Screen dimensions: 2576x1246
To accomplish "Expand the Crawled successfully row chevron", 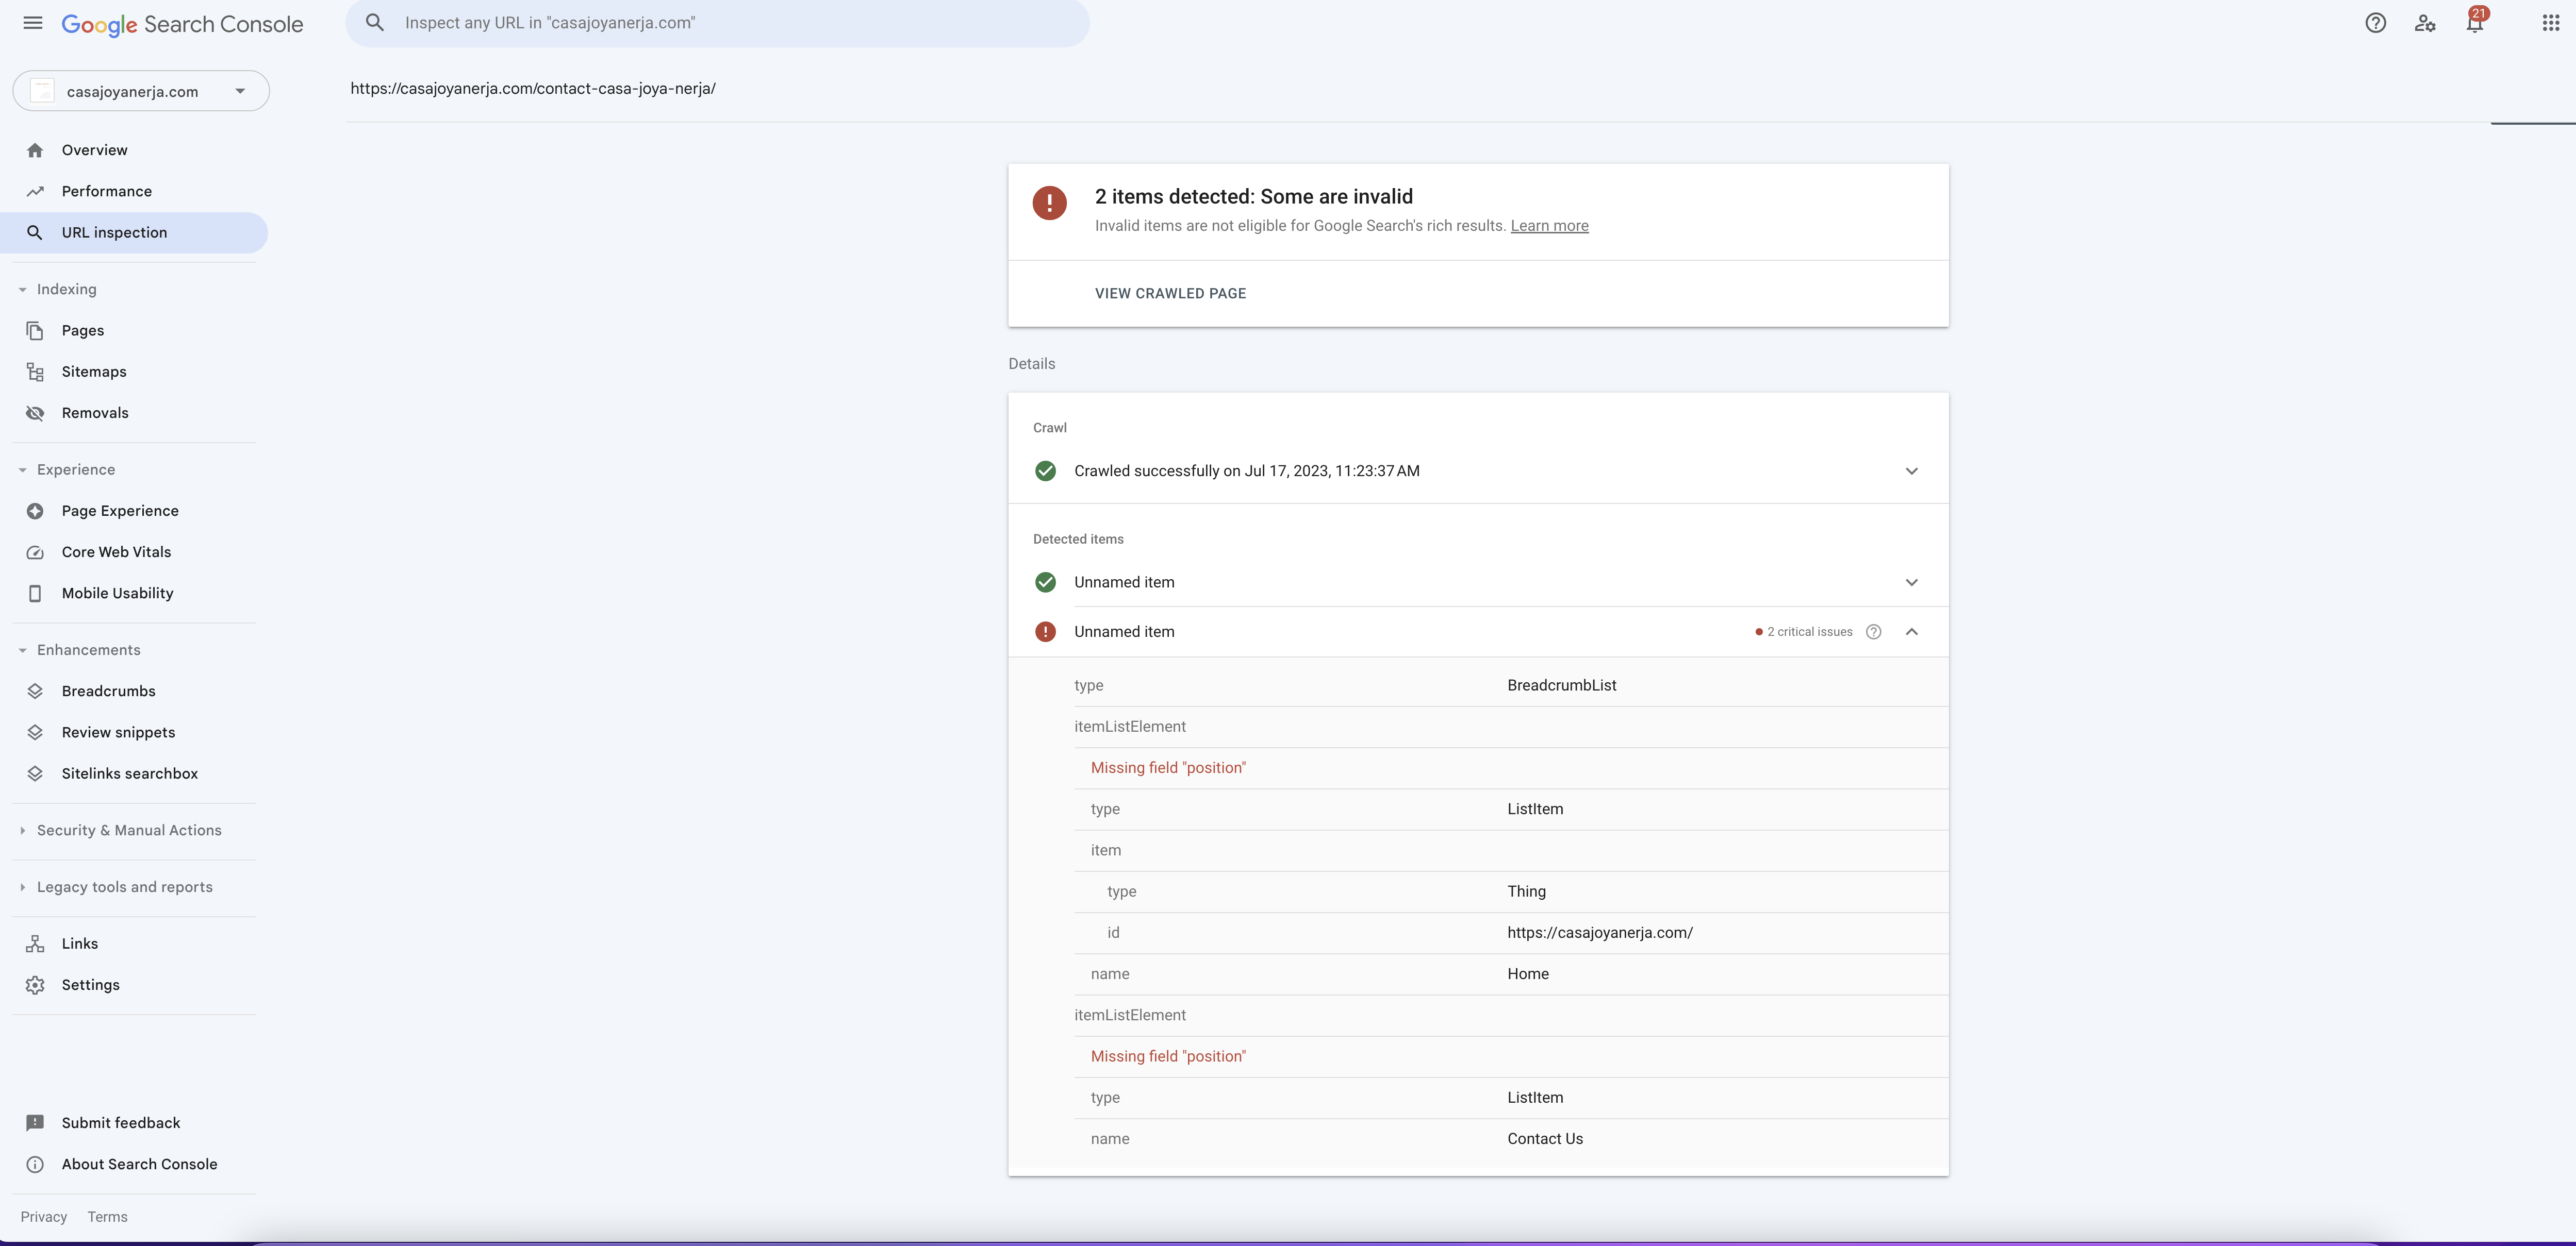I will click(1911, 470).
